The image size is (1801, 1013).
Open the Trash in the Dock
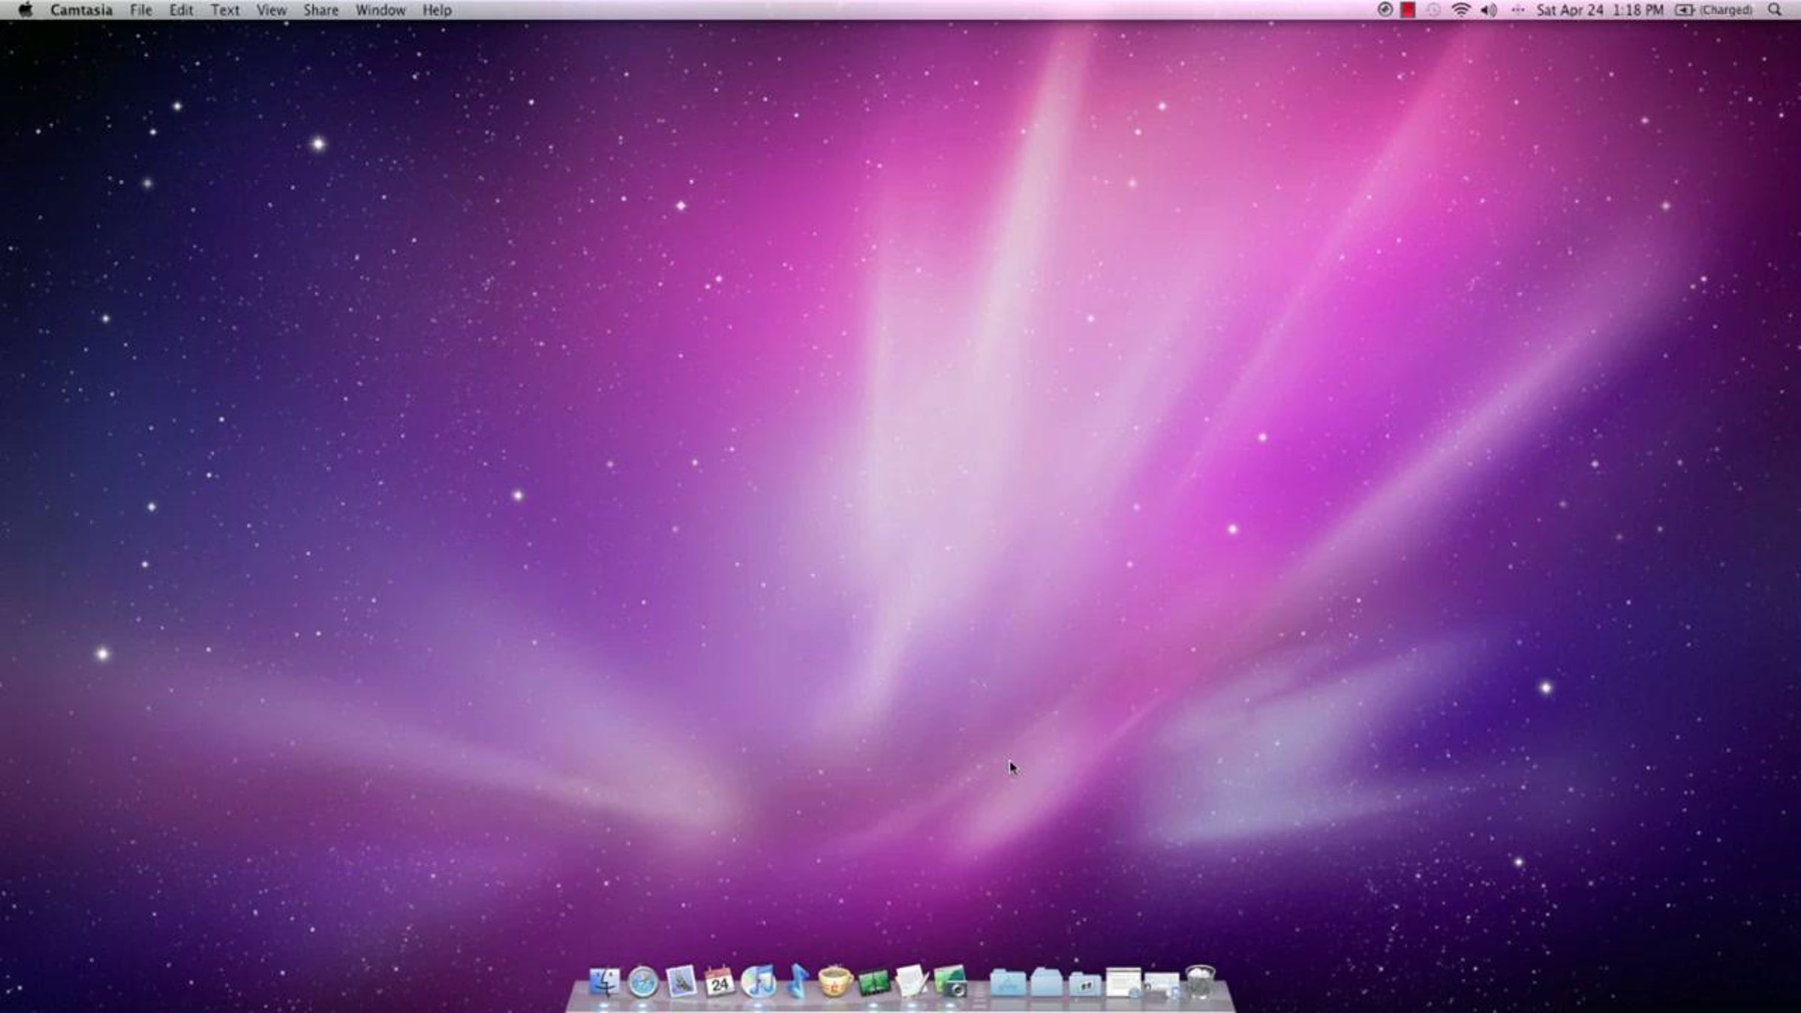[x=1200, y=981]
